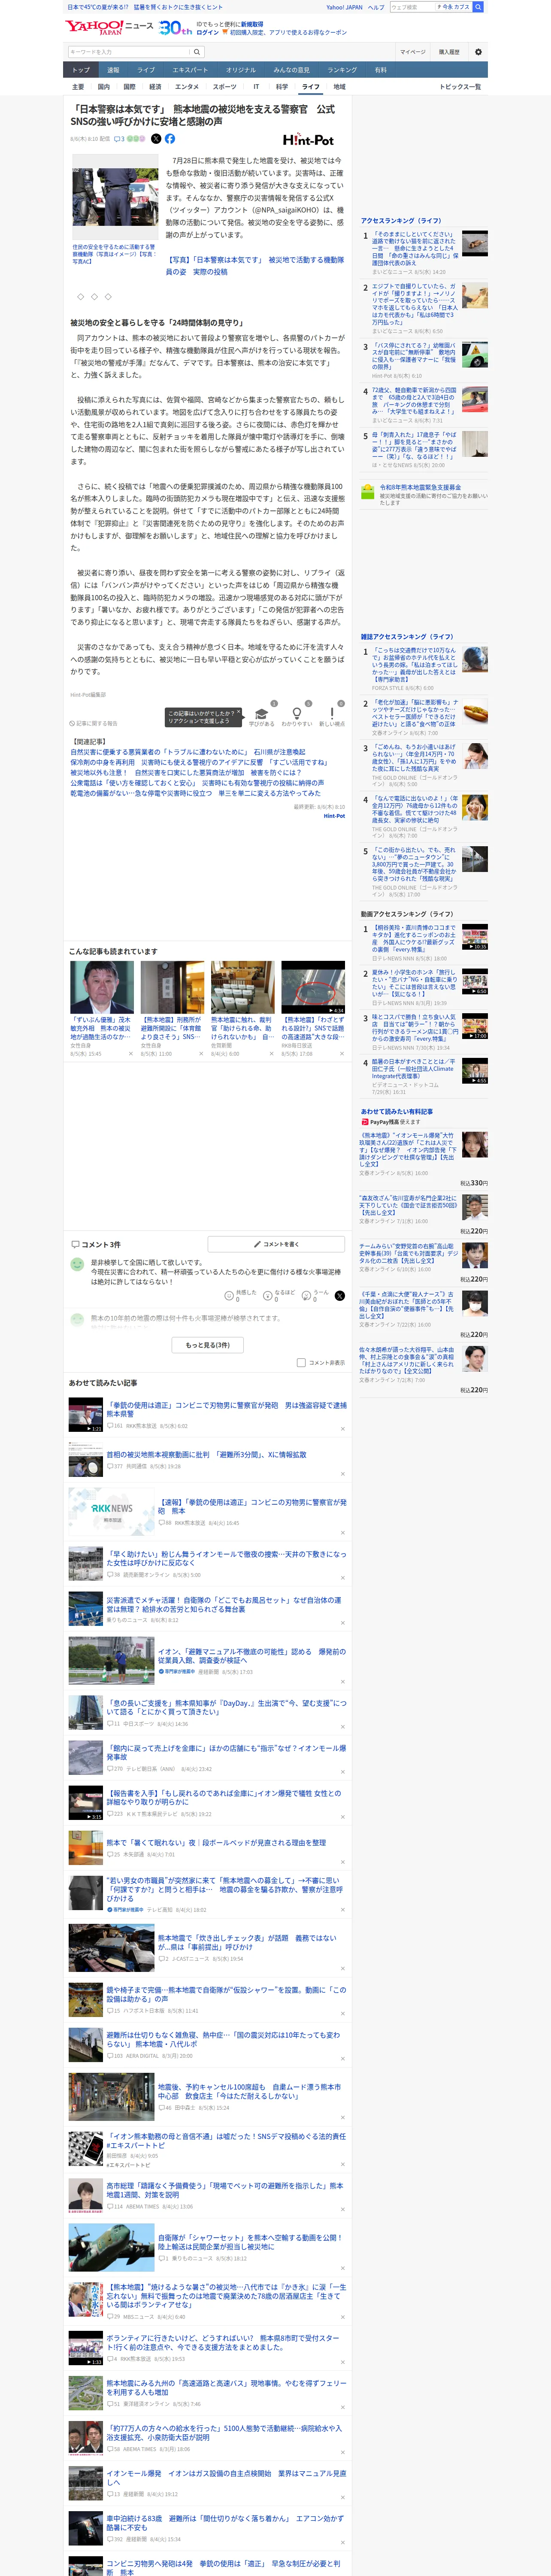Click the article comment count bubble icon
551x2576 pixels.
[119, 139]
